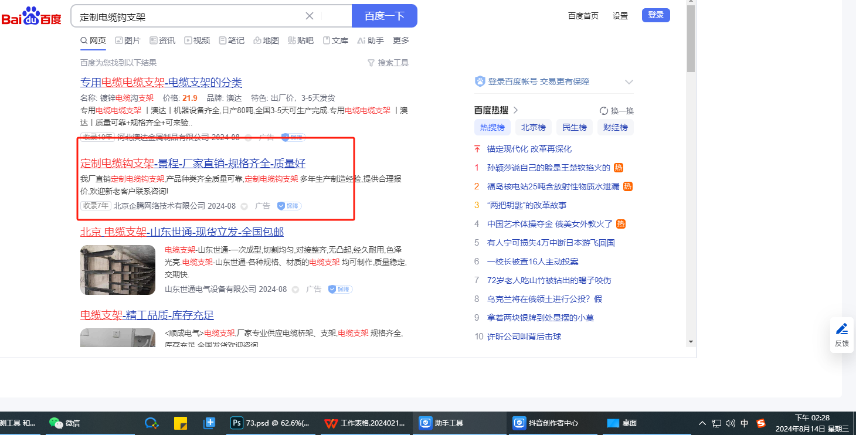This screenshot has width=856, height=435.
Task: Select the 财经榜 hot search tab
Action: [x=616, y=127]
